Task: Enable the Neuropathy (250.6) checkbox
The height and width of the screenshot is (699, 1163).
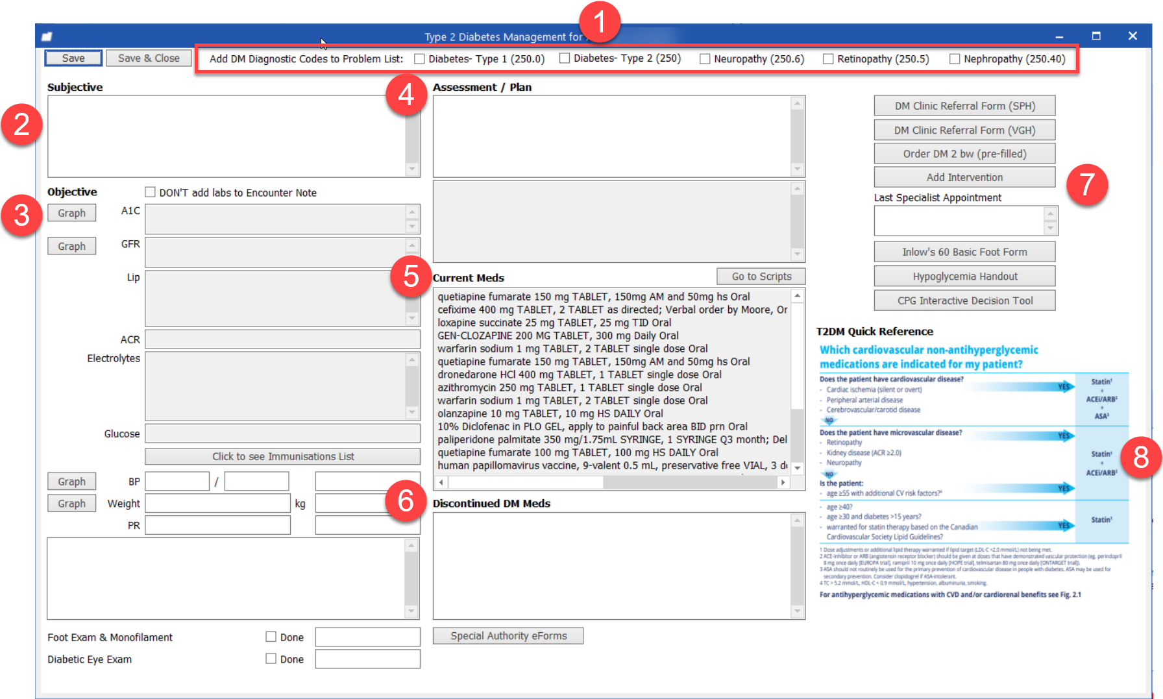Action: click(x=705, y=59)
